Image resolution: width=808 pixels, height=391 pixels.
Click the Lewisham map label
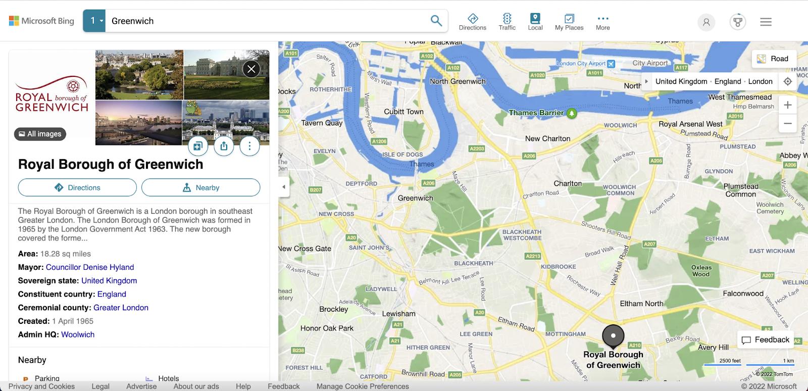click(399, 314)
